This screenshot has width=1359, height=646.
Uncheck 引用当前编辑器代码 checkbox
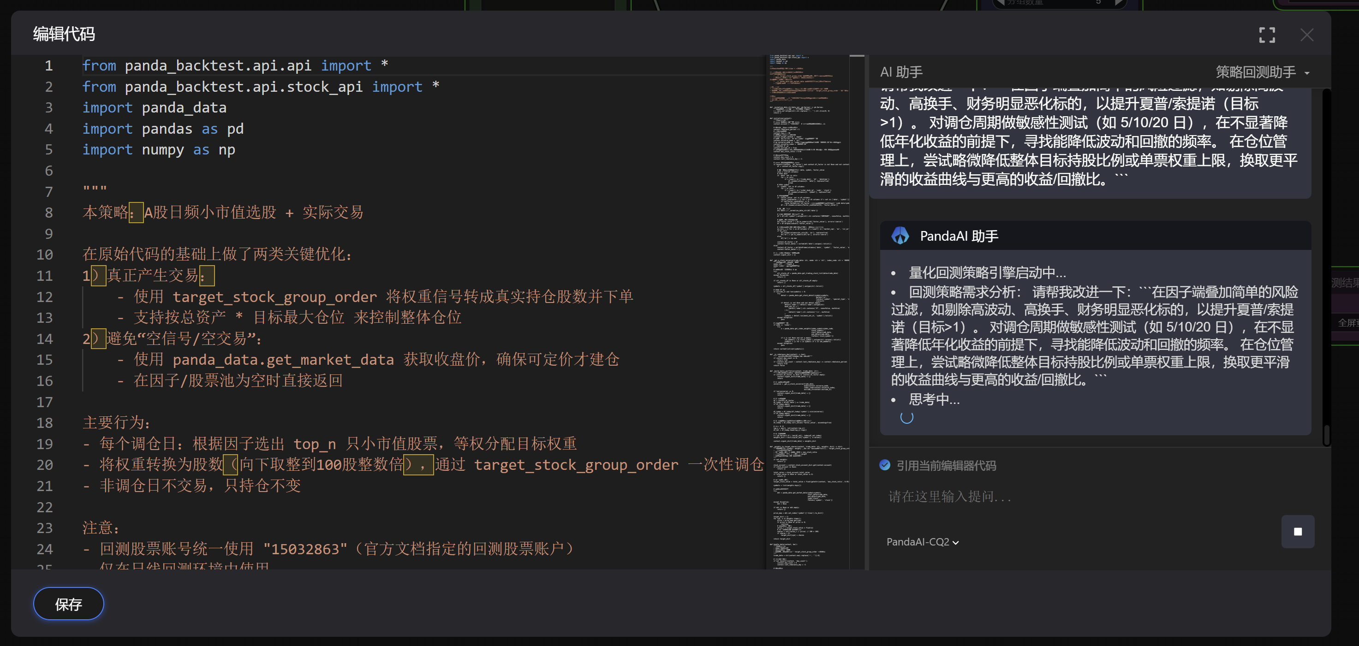[885, 465]
